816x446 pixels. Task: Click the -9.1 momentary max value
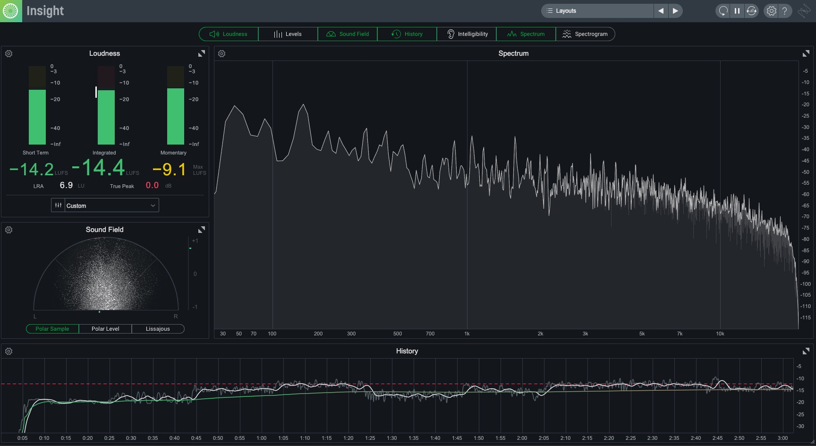pos(170,169)
